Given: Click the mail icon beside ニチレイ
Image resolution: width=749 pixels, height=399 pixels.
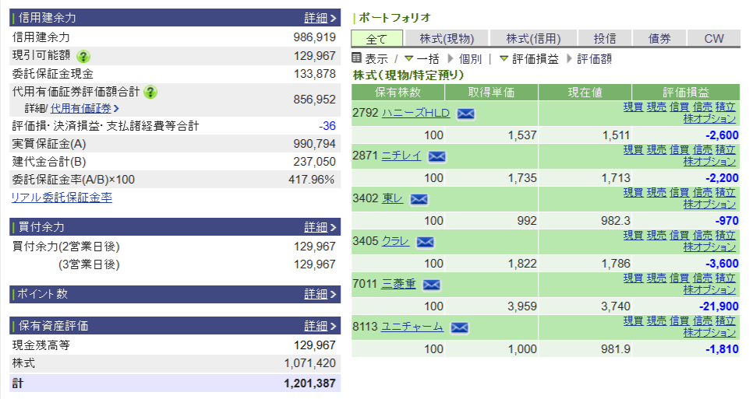Looking at the screenshot, I should [x=436, y=156].
